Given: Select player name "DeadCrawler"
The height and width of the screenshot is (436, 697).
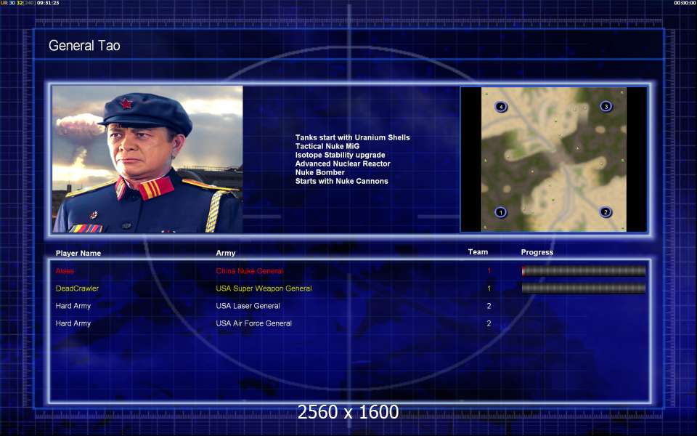Looking at the screenshot, I should [x=78, y=288].
